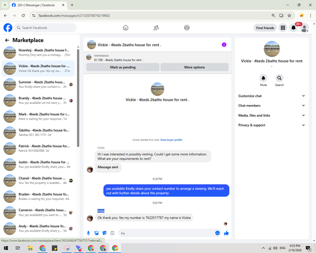Mute this conversation with bell icon

[x=264, y=78]
